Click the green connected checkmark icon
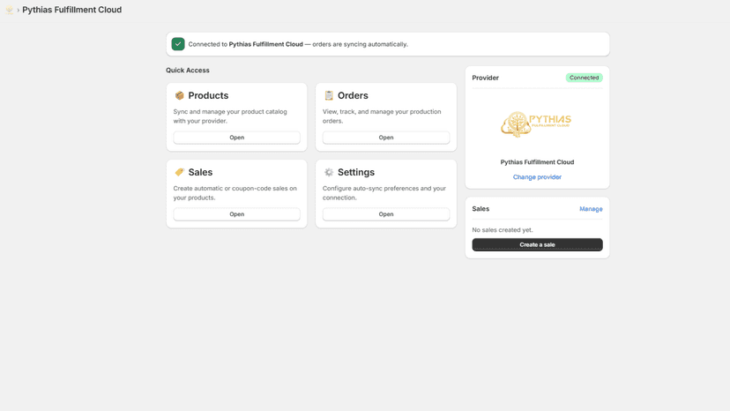 (x=178, y=44)
